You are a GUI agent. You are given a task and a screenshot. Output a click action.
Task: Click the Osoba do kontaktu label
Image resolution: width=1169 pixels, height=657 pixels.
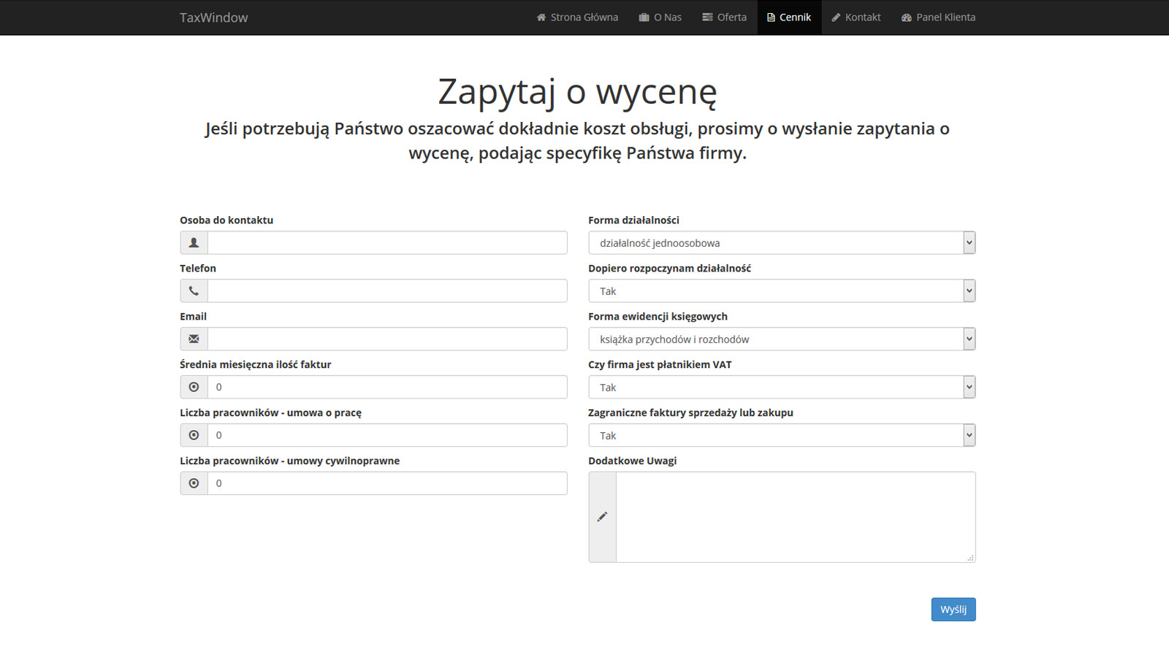(226, 220)
